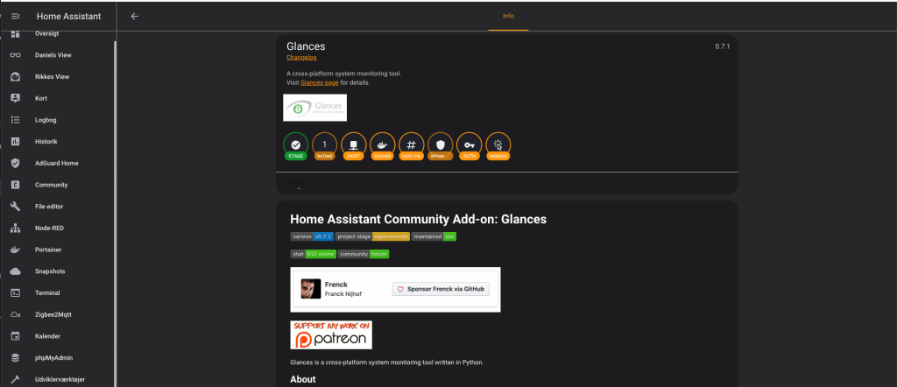
Task: Click Frenck's avatar photo
Action: pyautogui.click(x=311, y=289)
